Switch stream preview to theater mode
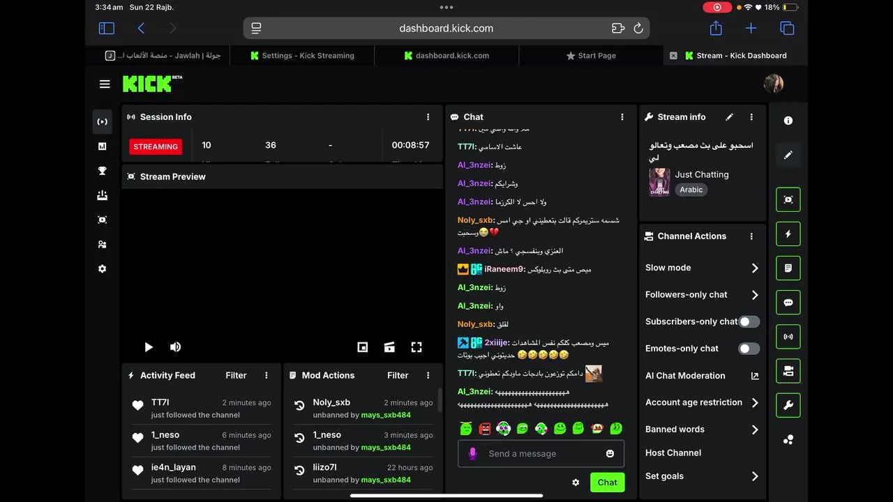This screenshot has width=893, height=502. coord(389,347)
